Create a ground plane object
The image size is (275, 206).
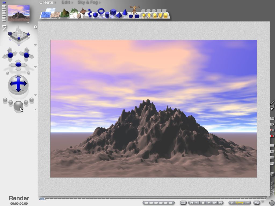[56, 15]
